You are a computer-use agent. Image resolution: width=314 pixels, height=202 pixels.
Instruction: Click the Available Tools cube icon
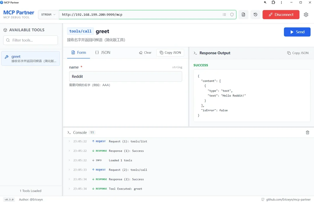click(x=6, y=30)
